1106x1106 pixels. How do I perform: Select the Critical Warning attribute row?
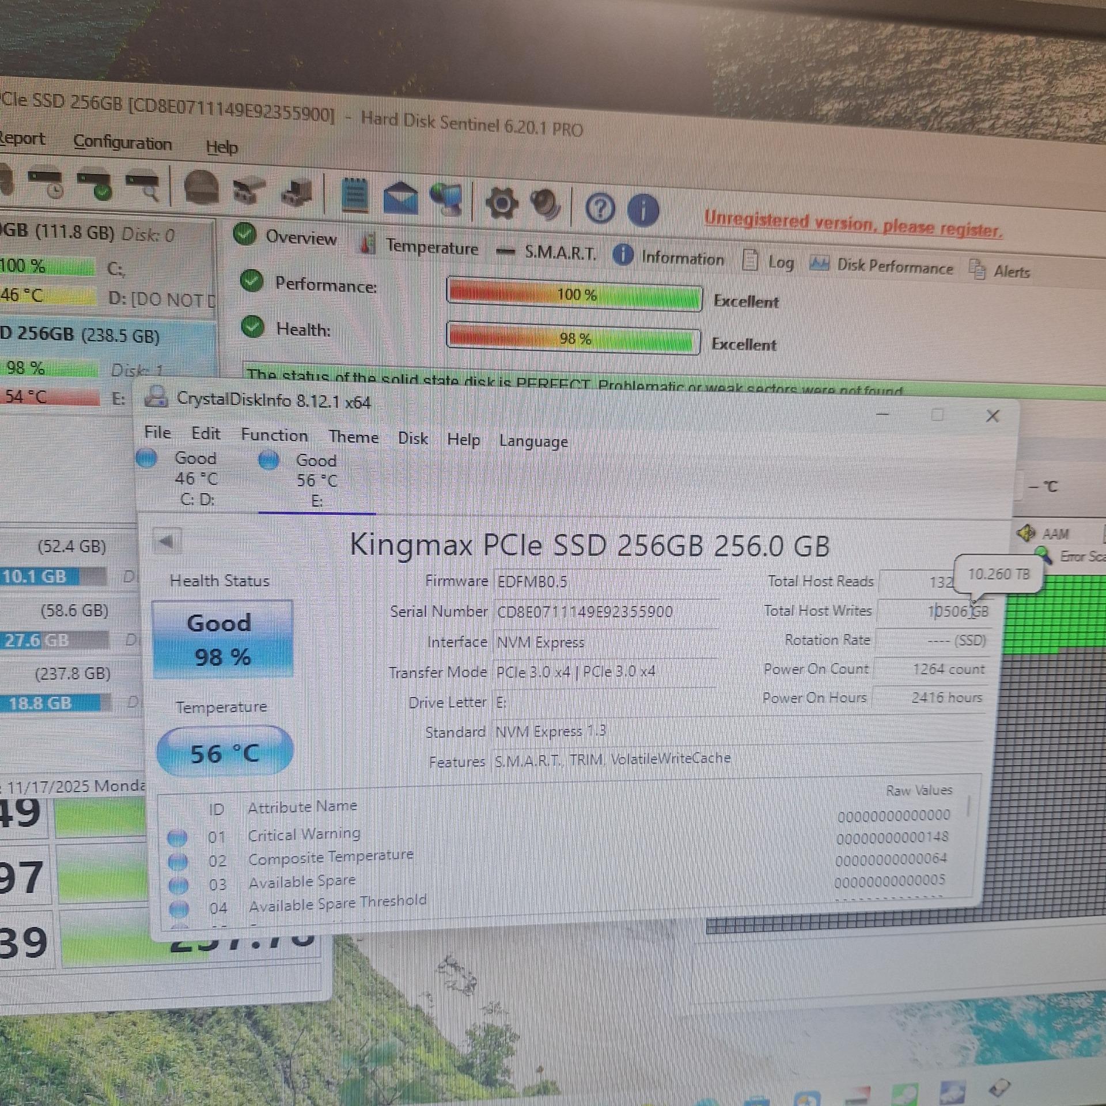pos(304,834)
